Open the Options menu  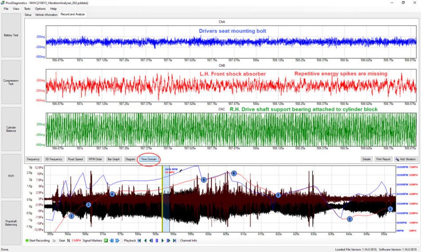point(40,8)
